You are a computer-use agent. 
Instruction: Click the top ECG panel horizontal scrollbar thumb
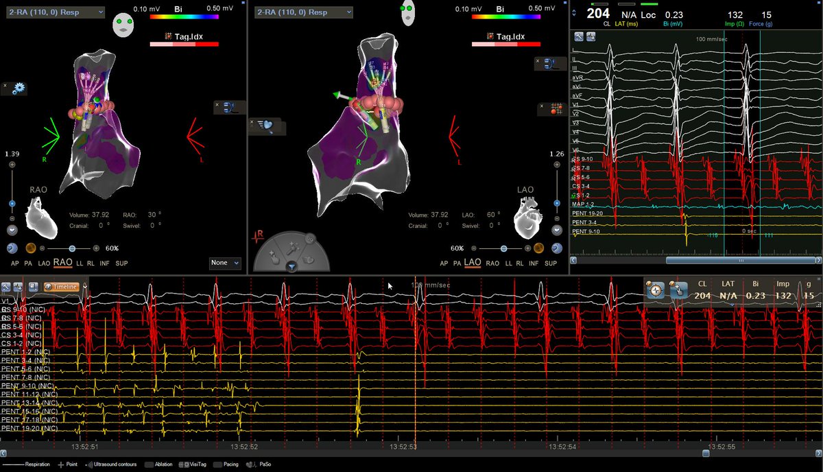pyautogui.click(x=740, y=260)
